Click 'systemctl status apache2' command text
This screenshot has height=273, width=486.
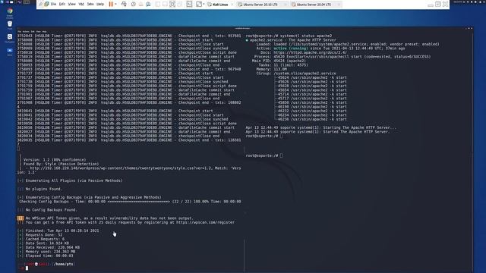point(305,36)
